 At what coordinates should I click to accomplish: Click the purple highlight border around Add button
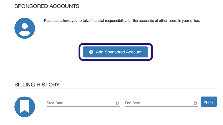tap(116, 44)
